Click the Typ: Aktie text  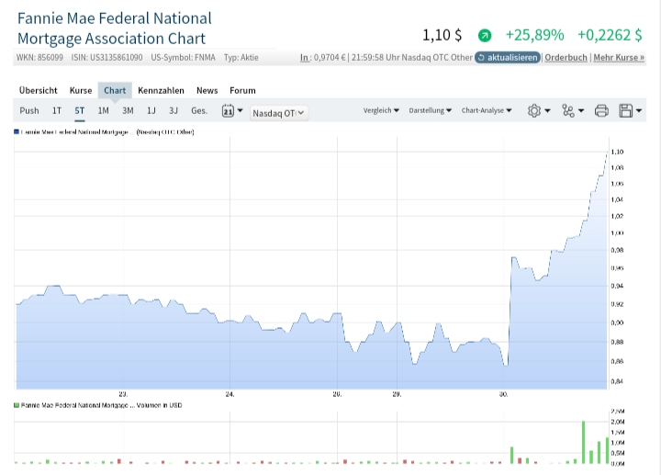(241, 57)
